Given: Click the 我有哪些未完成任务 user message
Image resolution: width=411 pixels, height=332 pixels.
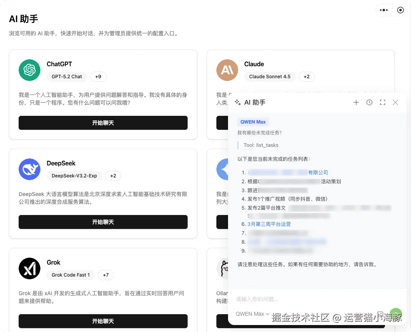Looking at the screenshot, I should coord(259,133).
